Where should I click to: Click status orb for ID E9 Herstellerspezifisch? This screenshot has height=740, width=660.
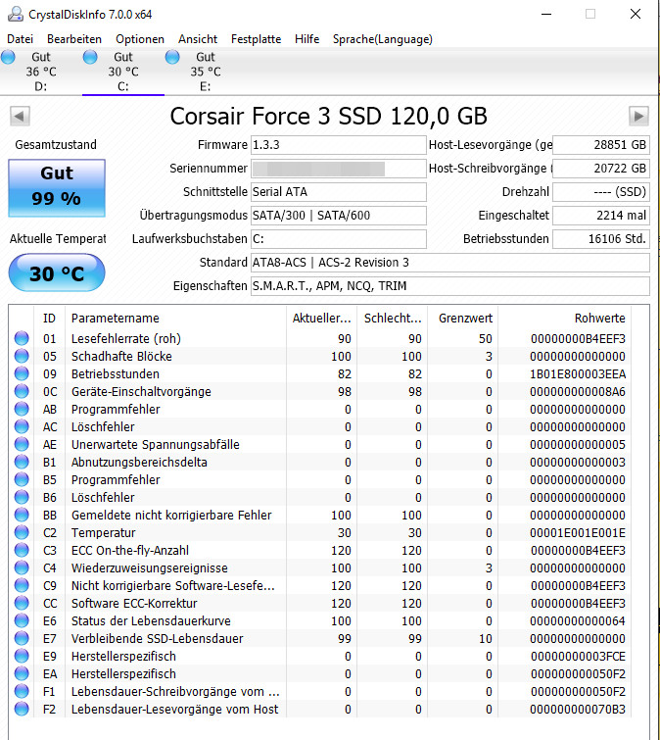[22, 656]
